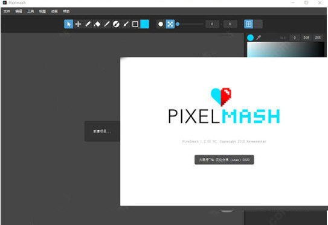Click the first toolbar number field

pos(212,24)
